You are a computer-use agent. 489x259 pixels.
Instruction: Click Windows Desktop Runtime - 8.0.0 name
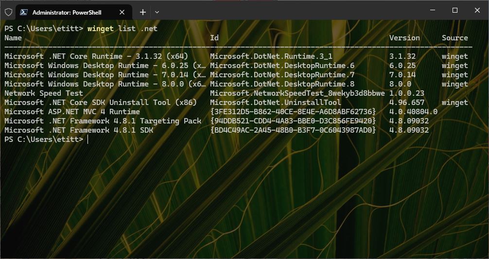tap(105, 84)
